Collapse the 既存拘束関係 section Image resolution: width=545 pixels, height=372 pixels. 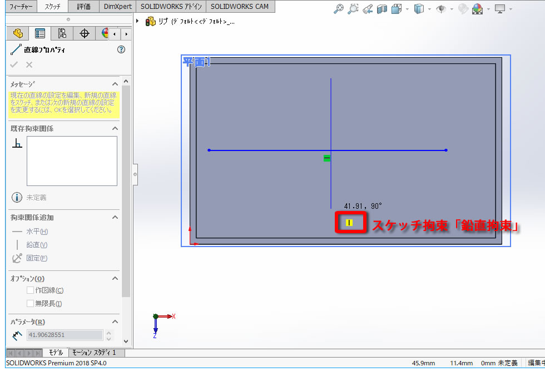coord(115,128)
